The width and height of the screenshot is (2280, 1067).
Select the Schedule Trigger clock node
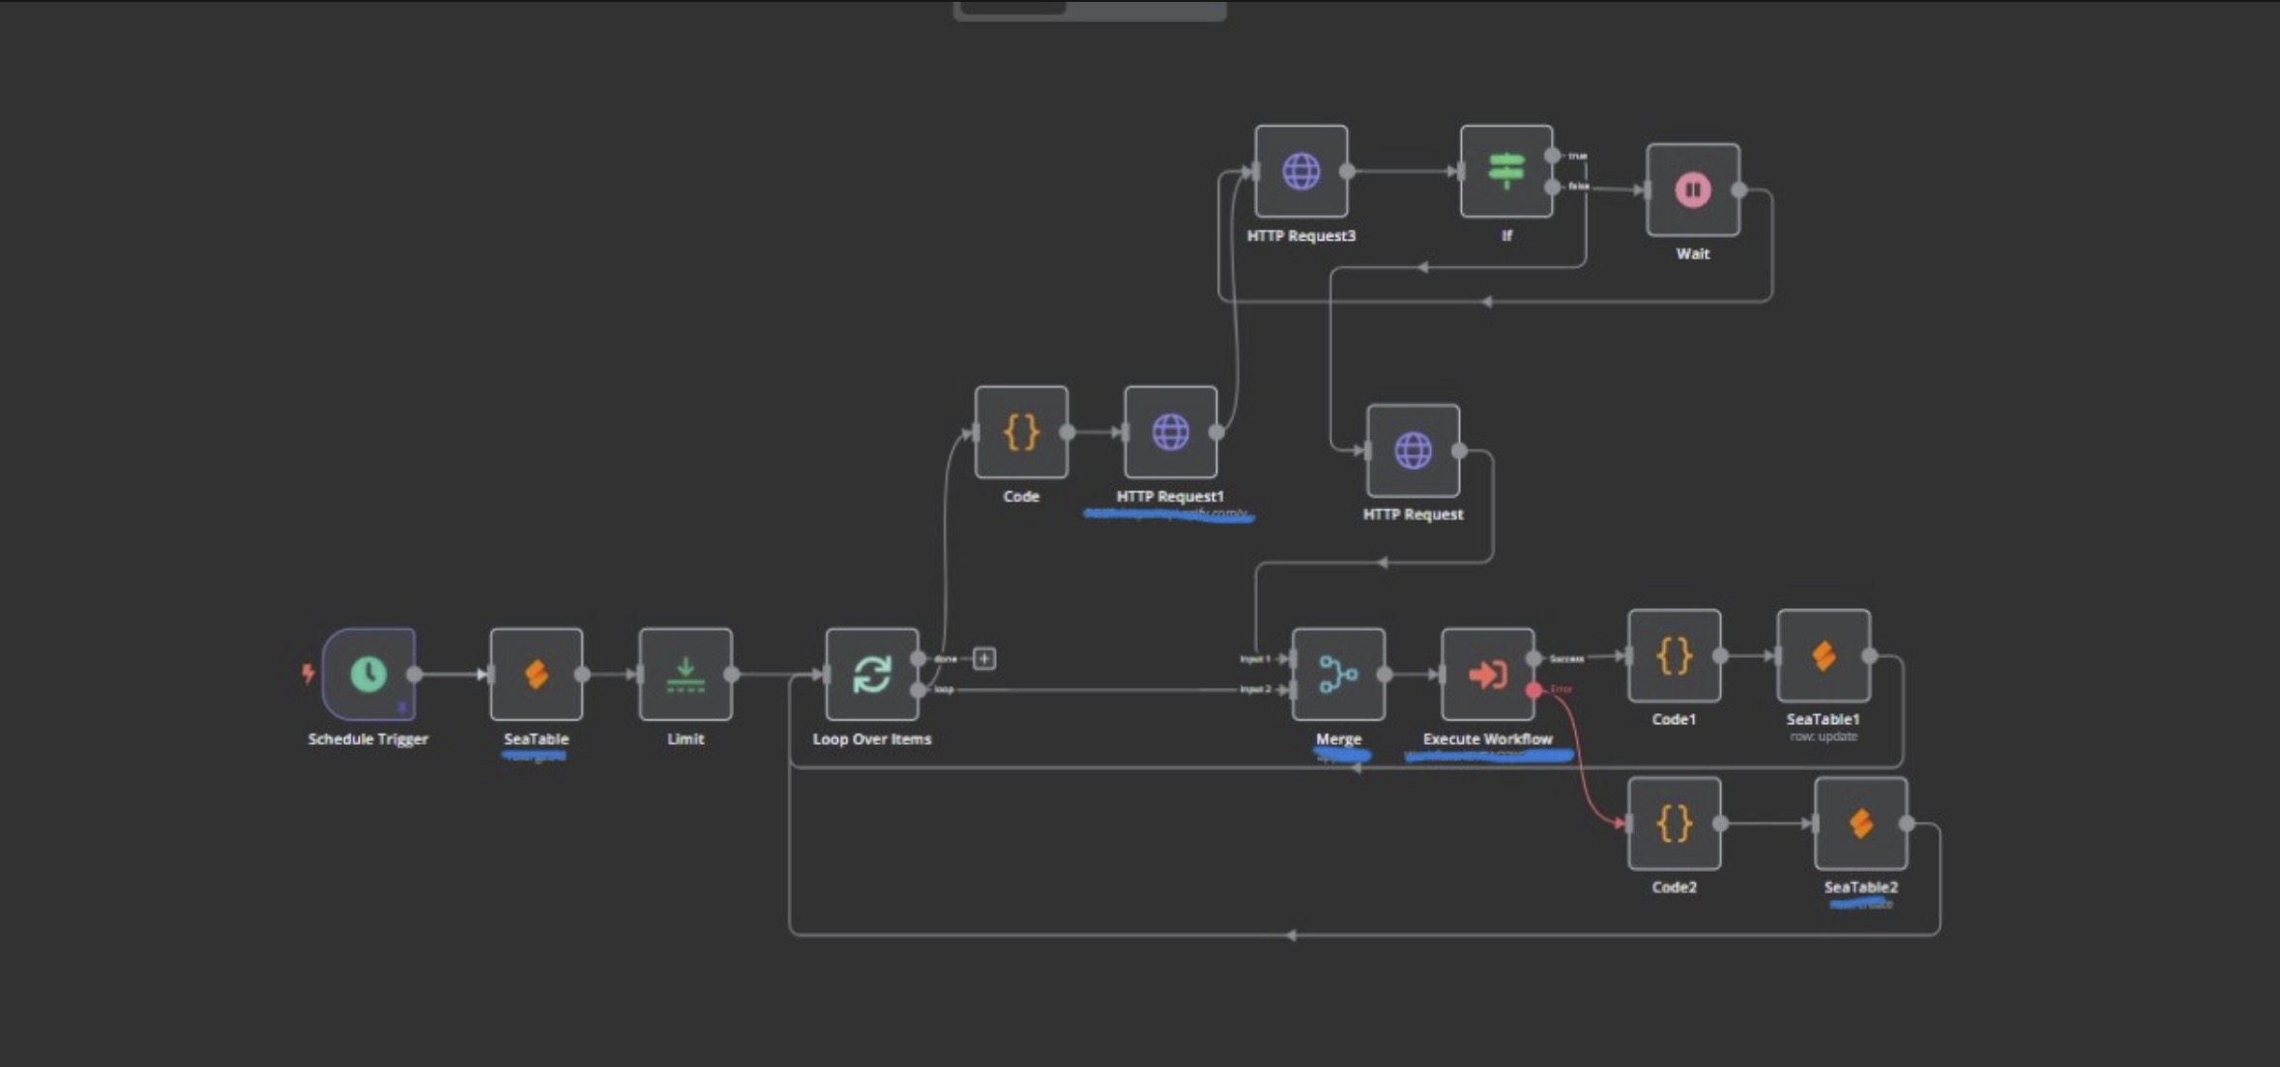coord(368,674)
